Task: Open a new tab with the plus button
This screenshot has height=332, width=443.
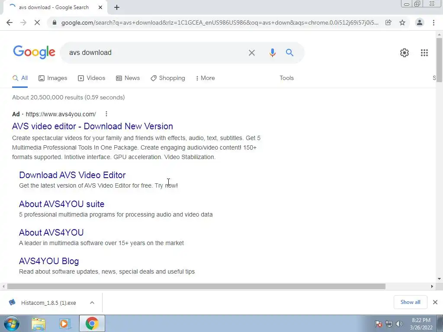Action: coord(117,7)
